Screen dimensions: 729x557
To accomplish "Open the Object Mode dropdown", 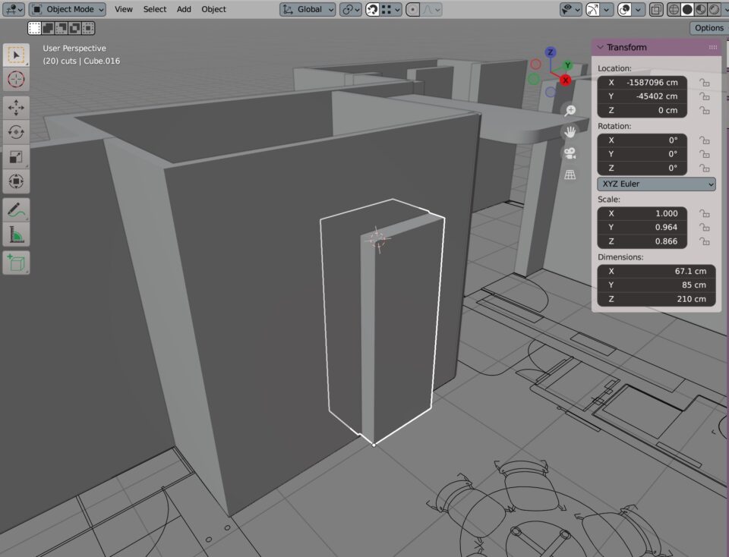I will click(x=68, y=9).
